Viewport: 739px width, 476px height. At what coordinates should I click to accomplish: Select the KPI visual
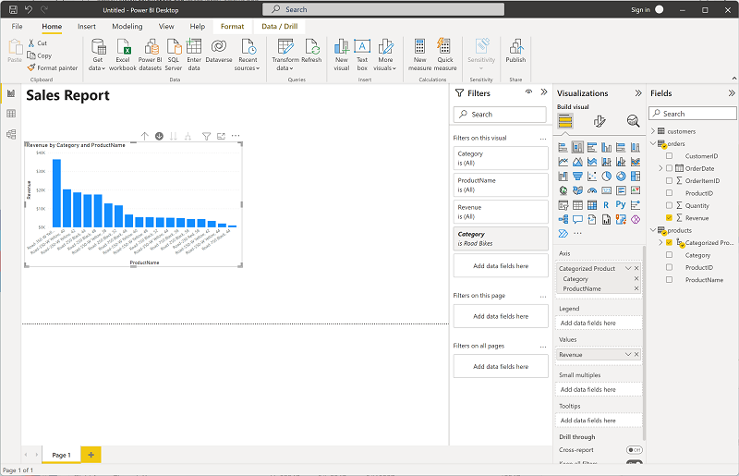pos(636,190)
